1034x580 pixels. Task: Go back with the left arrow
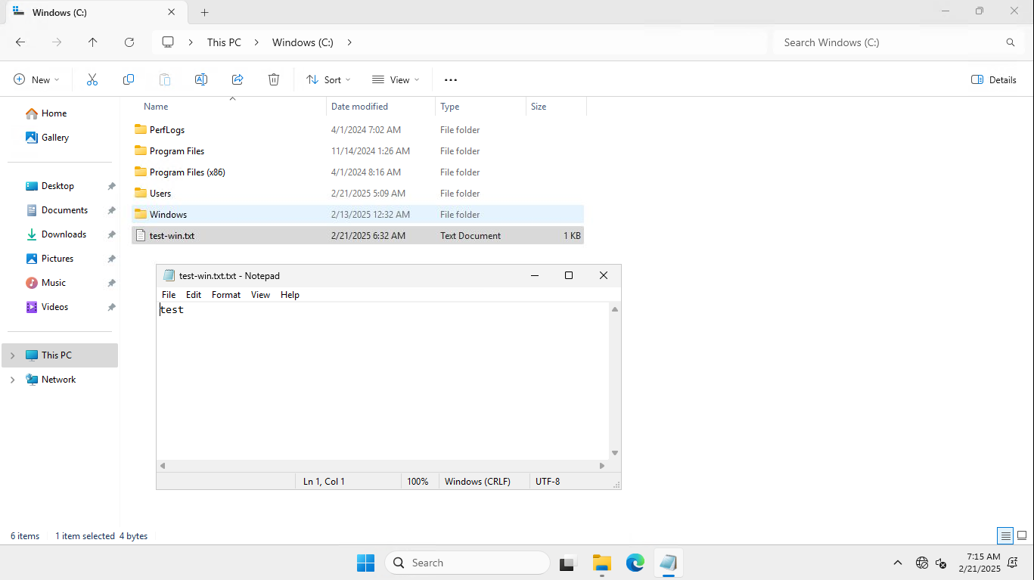click(x=20, y=42)
